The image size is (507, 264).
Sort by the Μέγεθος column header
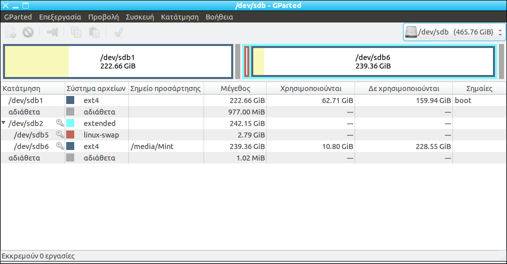[x=235, y=89]
